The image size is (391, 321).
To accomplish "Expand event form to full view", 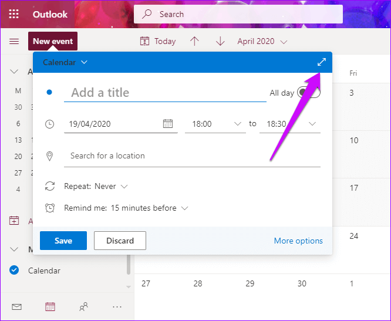I will 322,62.
